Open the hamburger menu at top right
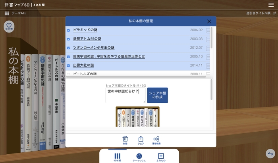Image resolution: width=278 pixels, height=163 pixels. point(271,5)
